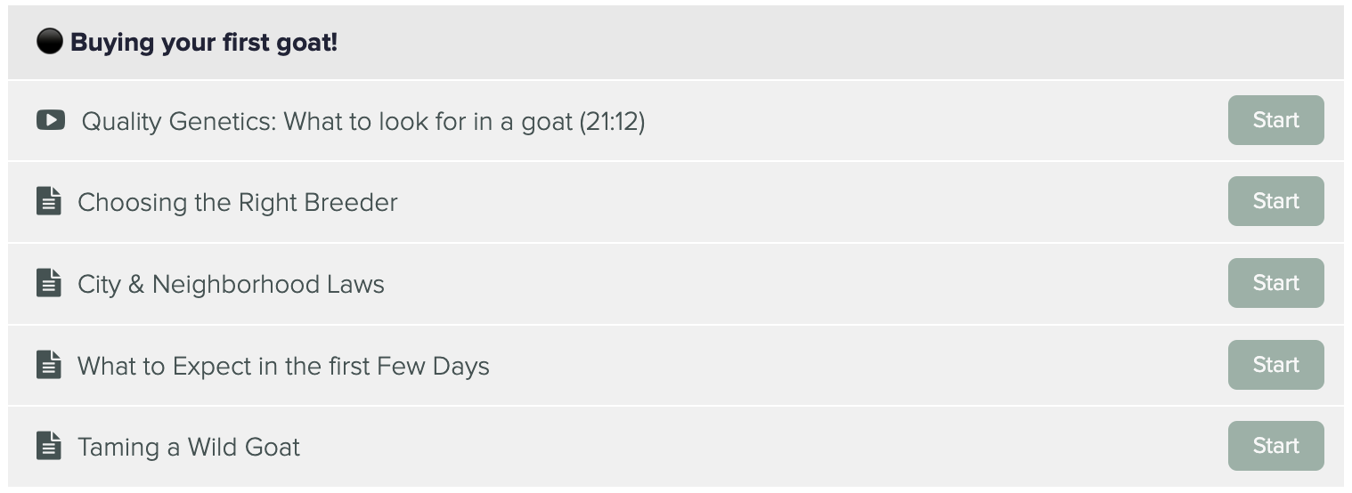Open What to Expect in the first Few Days title
Screen dimensions: 1352x493
284,366
